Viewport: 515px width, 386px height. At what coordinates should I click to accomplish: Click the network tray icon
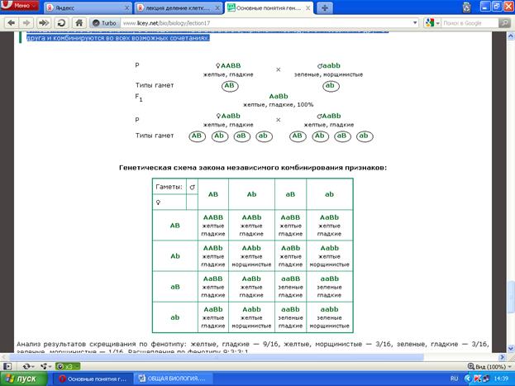pos(486,379)
